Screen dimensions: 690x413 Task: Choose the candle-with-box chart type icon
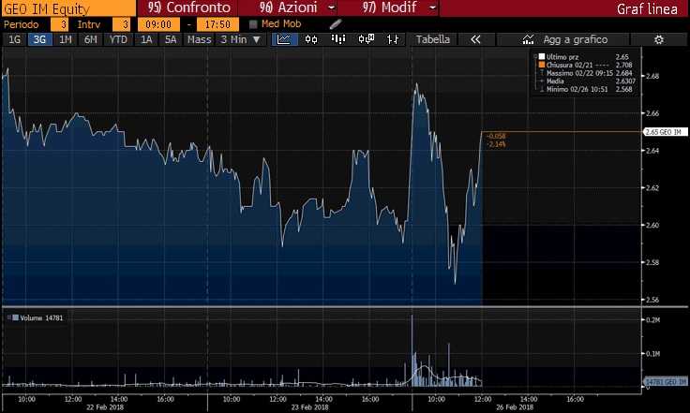[x=367, y=39]
